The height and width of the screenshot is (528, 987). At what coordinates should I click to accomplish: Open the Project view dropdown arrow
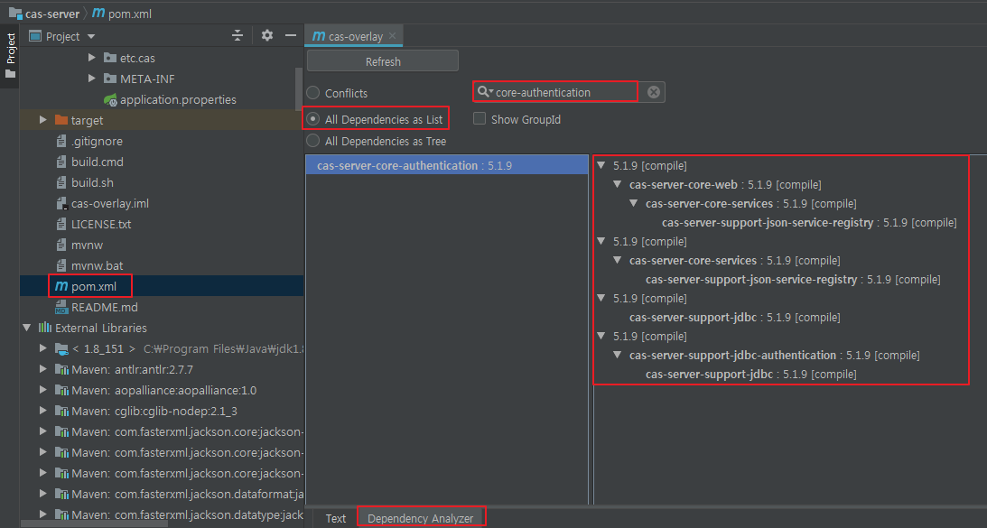pyautogui.click(x=90, y=36)
